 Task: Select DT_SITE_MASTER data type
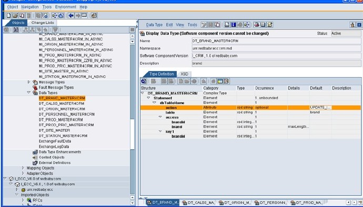(54, 130)
